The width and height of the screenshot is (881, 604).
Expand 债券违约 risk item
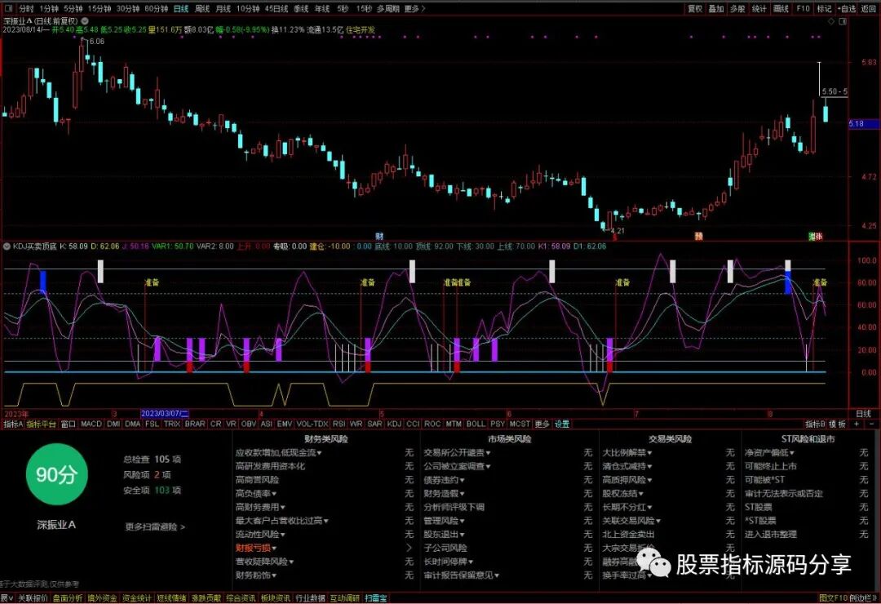[x=445, y=480]
